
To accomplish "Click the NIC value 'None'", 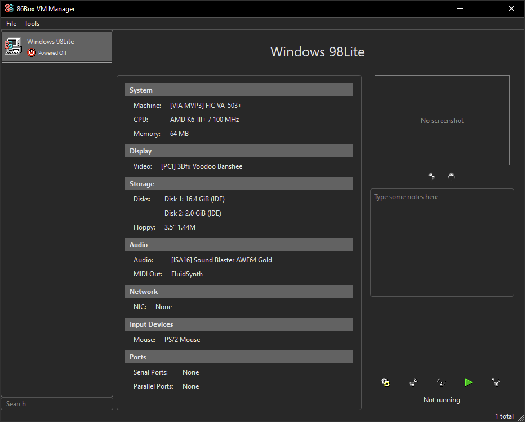I will coord(164,306).
